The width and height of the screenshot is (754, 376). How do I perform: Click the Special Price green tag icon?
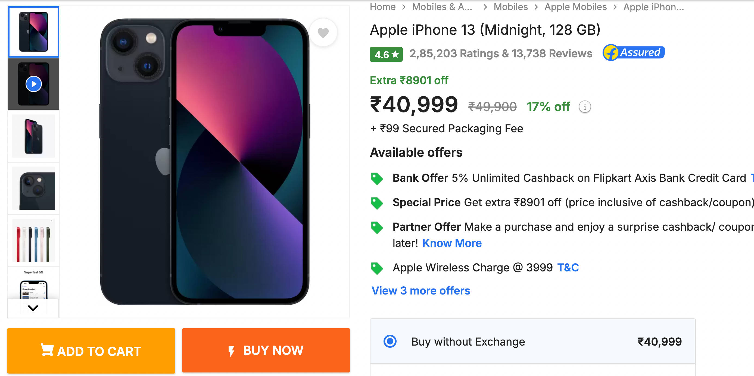pyautogui.click(x=376, y=203)
